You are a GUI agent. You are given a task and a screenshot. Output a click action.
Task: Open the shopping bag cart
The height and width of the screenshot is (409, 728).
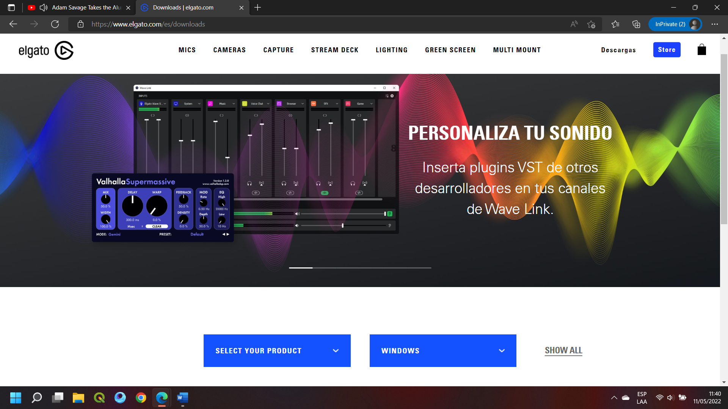pyautogui.click(x=701, y=50)
